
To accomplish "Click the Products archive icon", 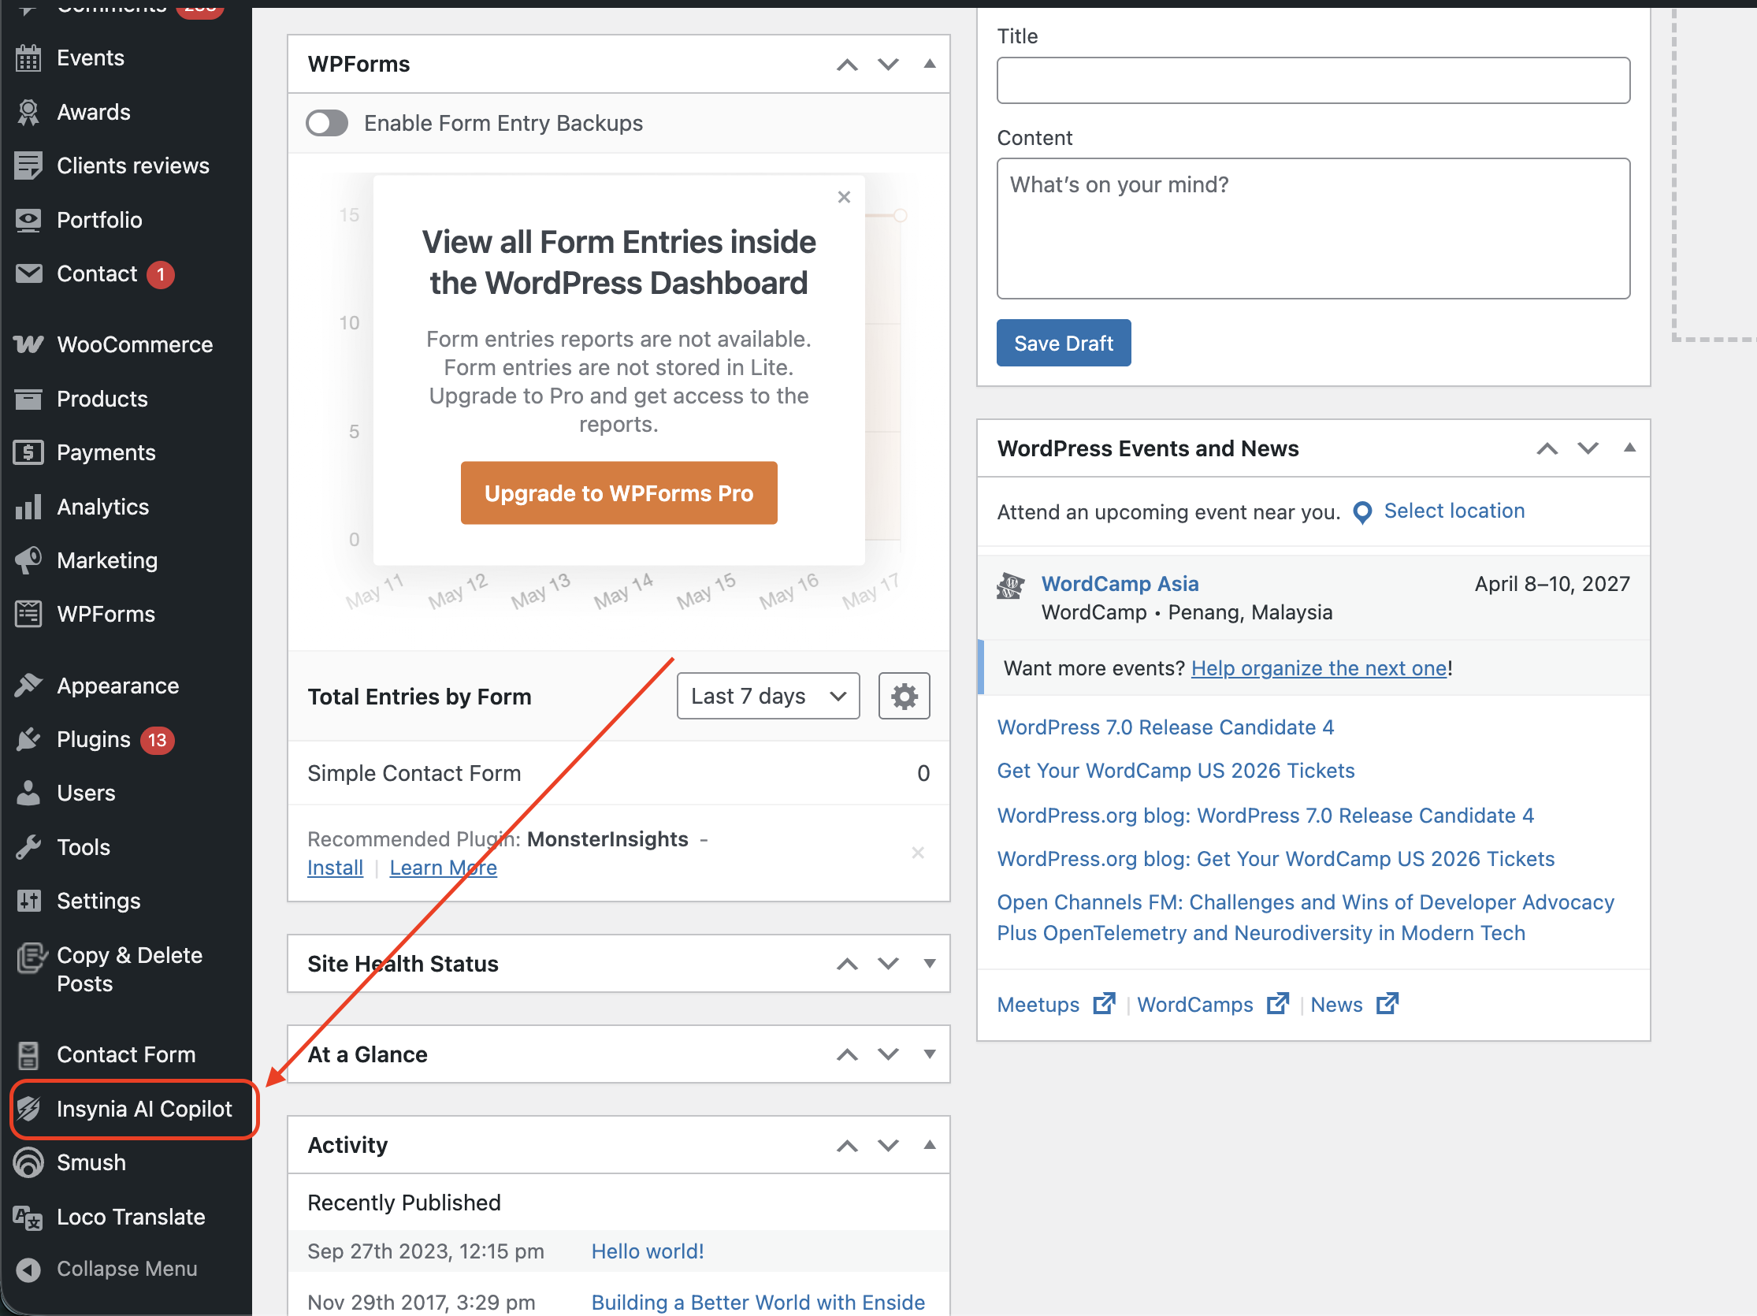I will [28, 399].
